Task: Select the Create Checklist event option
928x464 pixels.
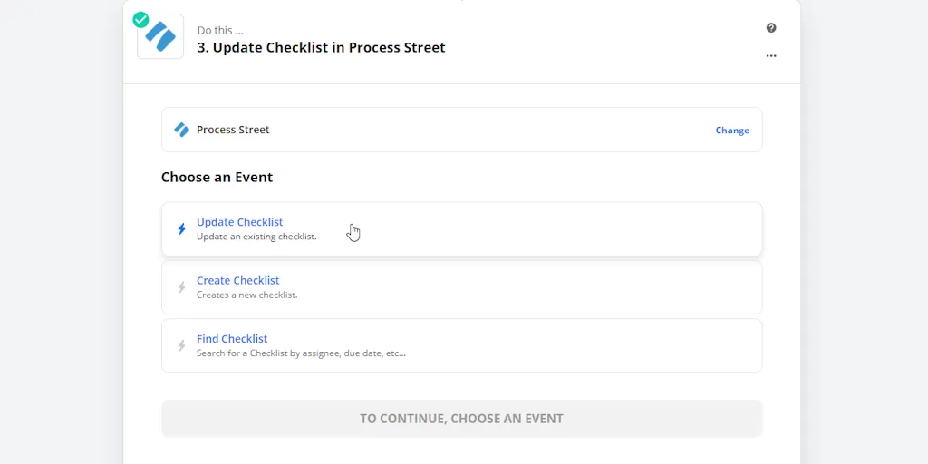Action: [x=461, y=287]
